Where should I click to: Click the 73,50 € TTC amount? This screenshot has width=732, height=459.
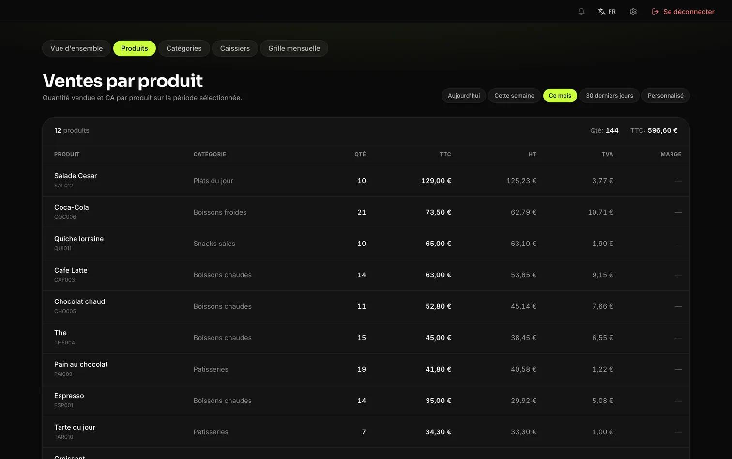tap(438, 212)
